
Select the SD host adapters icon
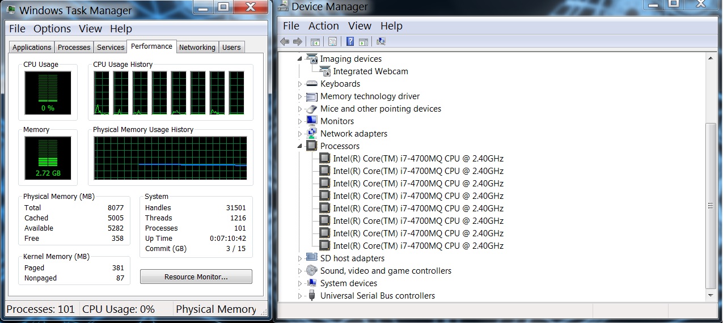(312, 258)
